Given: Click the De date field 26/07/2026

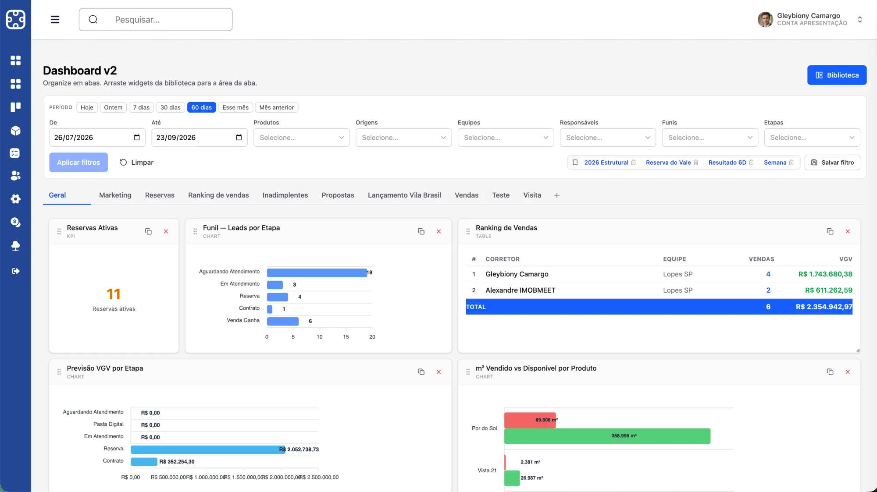Looking at the screenshot, I should (97, 138).
